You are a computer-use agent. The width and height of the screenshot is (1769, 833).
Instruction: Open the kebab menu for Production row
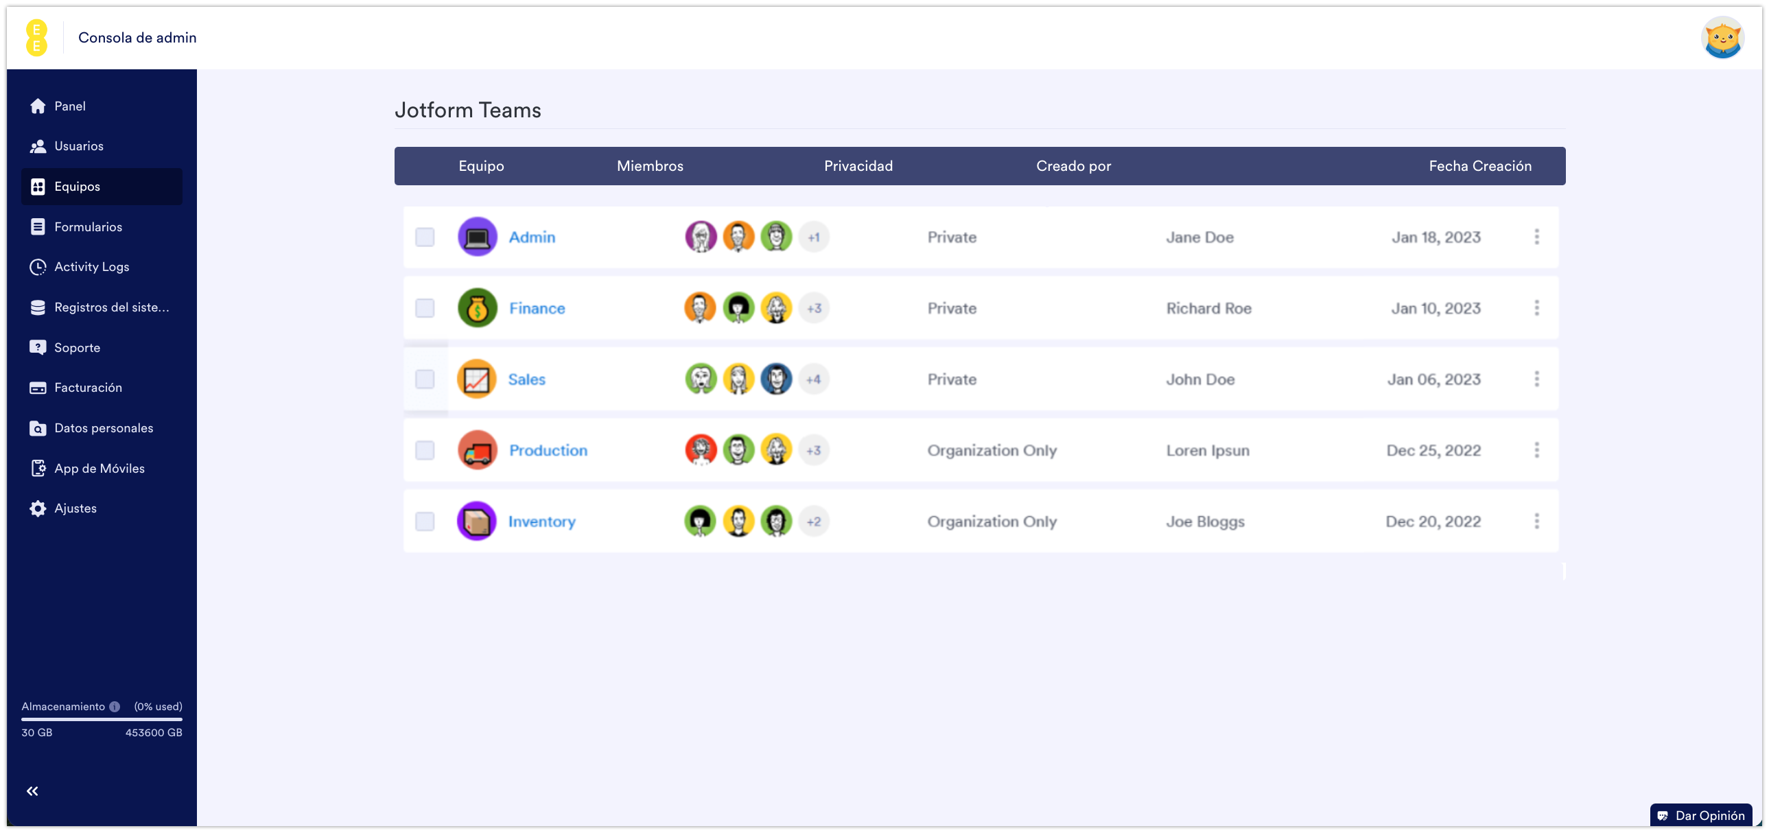click(x=1537, y=451)
